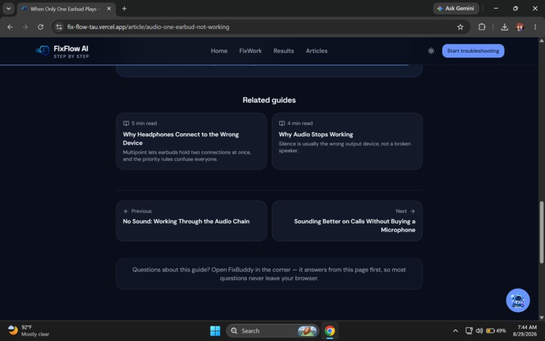Click the volume speaker icon in tray
Viewport: 545px width, 341px height.
(x=479, y=331)
